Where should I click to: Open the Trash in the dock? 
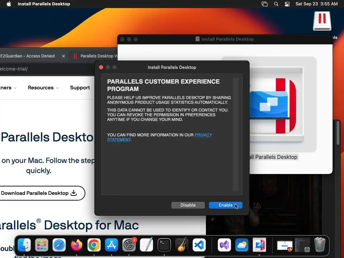[x=320, y=245]
